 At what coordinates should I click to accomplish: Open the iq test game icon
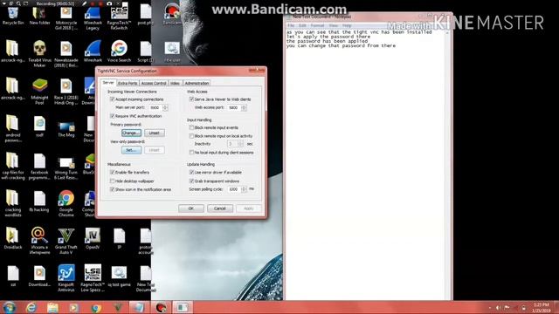point(119,276)
